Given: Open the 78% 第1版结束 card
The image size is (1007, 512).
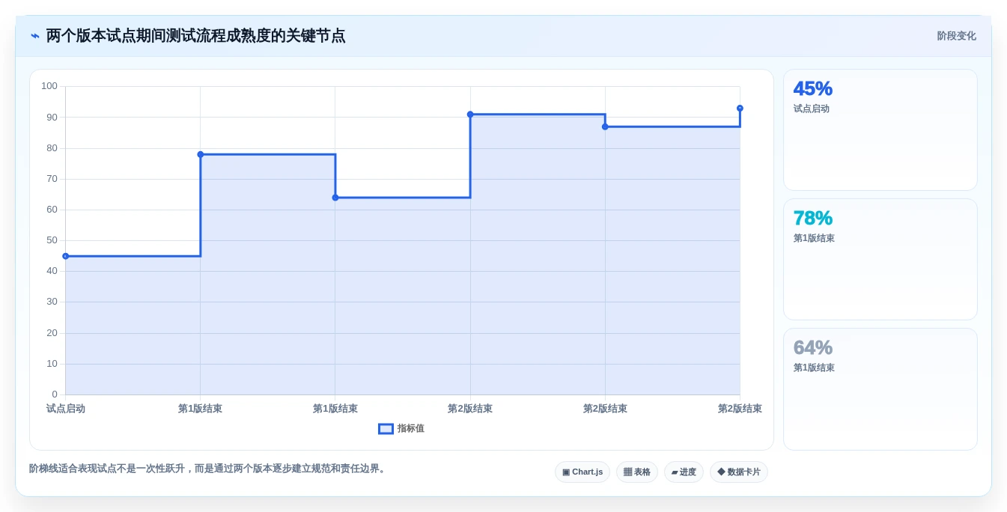Looking at the screenshot, I should (880, 260).
